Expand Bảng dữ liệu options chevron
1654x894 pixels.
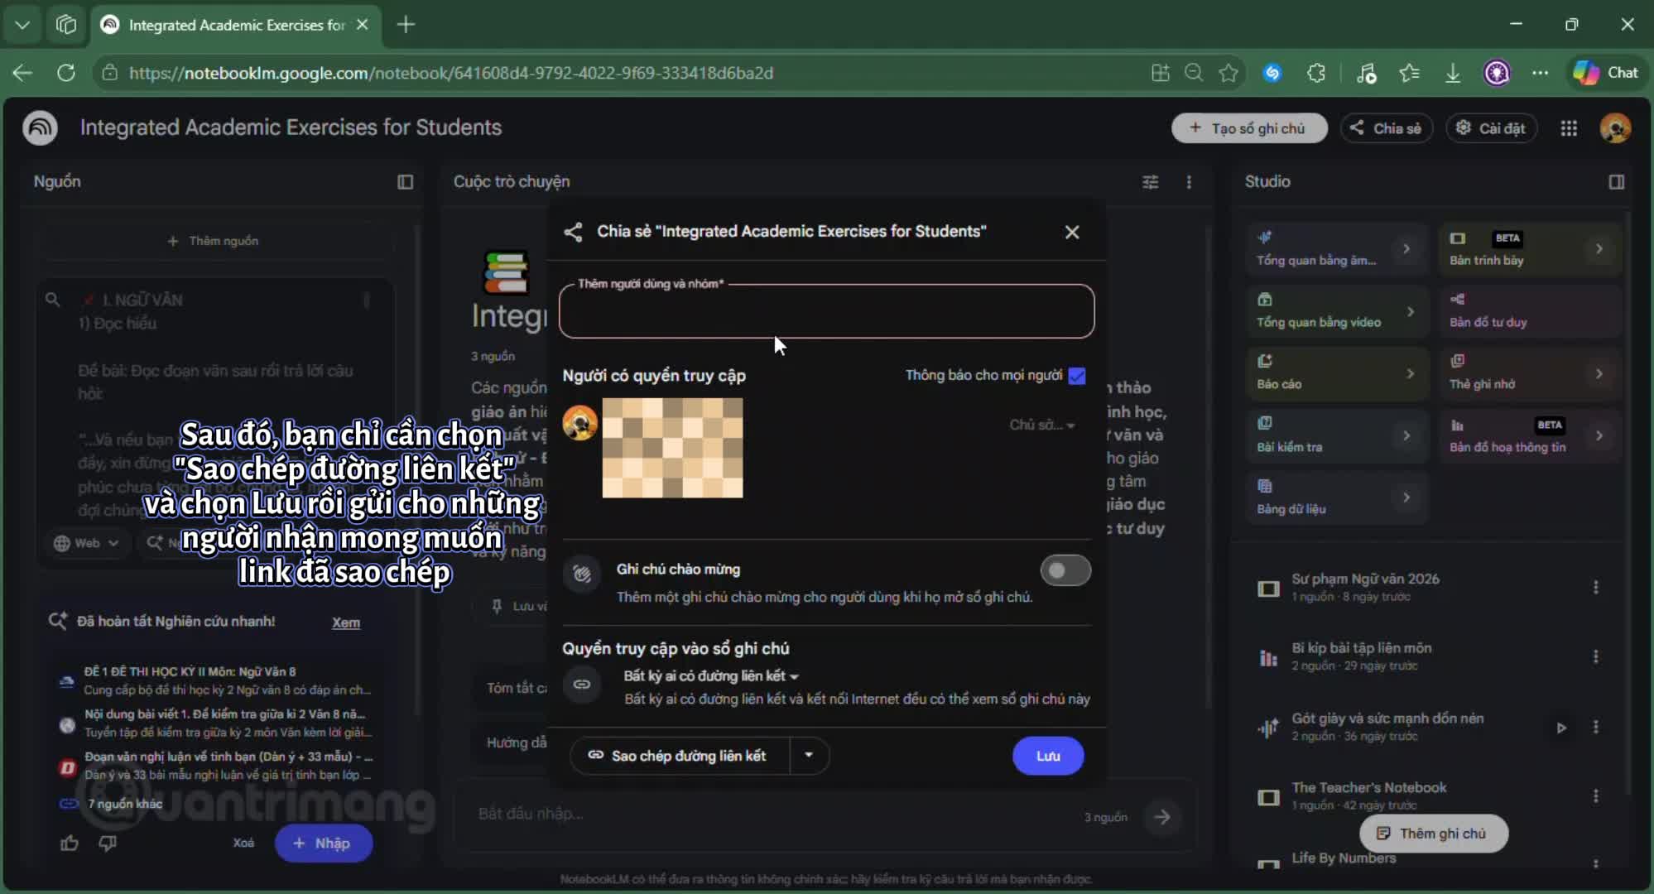1406,497
